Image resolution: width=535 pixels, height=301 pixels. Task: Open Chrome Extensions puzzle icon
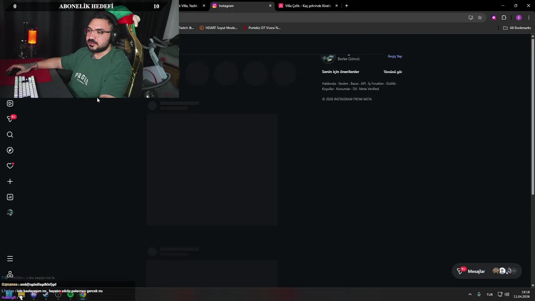pyautogui.click(x=504, y=18)
